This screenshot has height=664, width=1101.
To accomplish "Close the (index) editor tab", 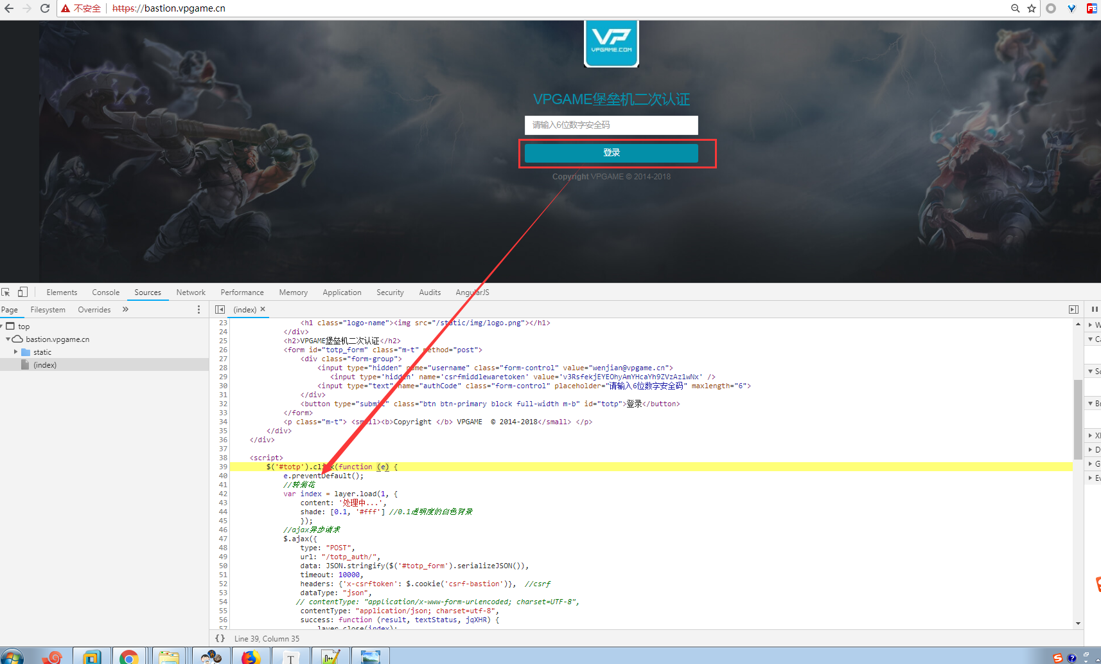I will click(x=263, y=309).
